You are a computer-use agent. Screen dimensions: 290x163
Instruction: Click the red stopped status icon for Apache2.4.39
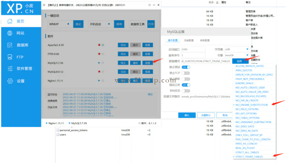pos(99,45)
